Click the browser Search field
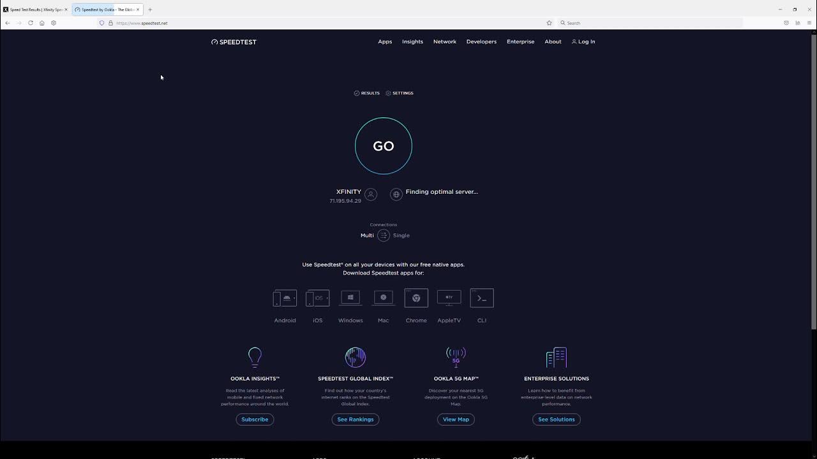Screen dimensions: 817x459 tap(650, 23)
